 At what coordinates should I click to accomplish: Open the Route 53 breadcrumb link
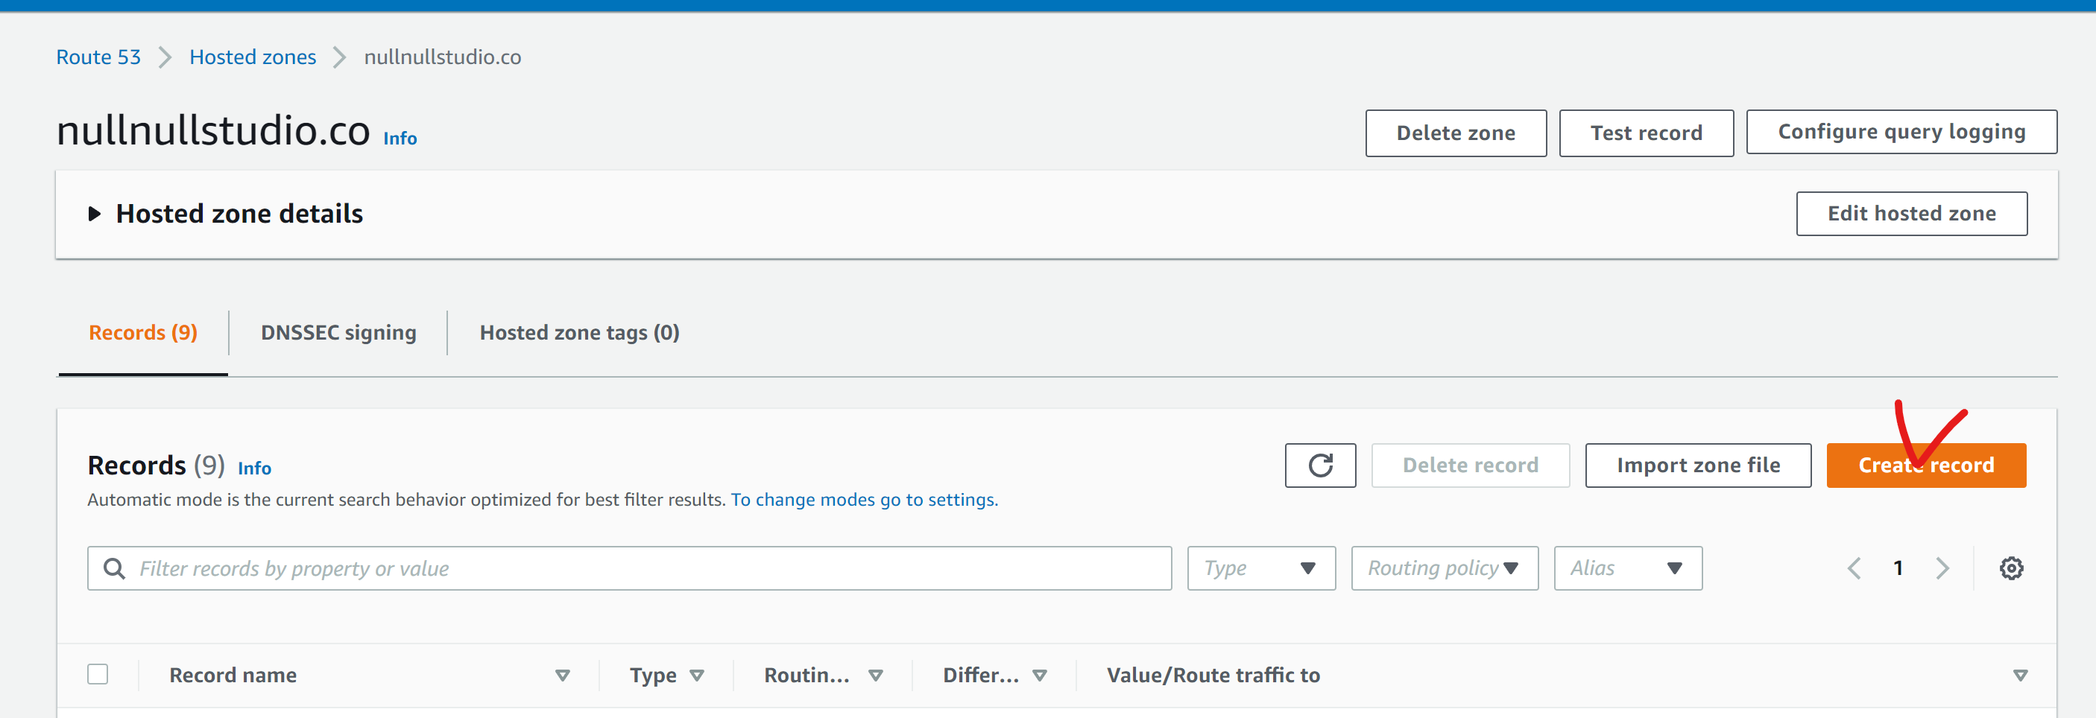click(98, 57)
